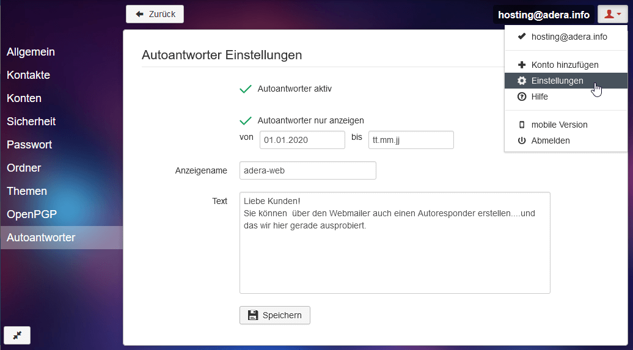Open the Kontakte settings section

pyautogui.click(x=28, y=75)
